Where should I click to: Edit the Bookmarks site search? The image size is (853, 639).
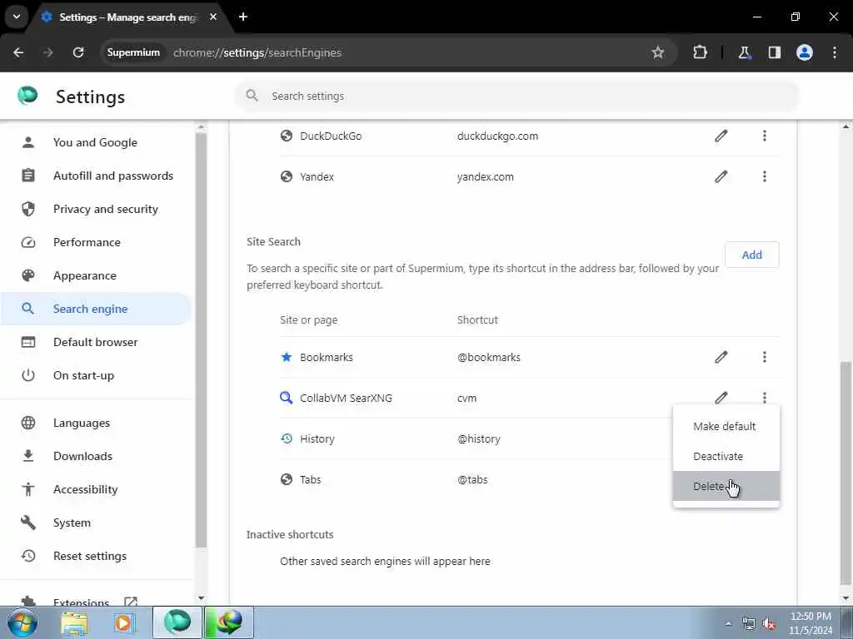click(721, 357)
